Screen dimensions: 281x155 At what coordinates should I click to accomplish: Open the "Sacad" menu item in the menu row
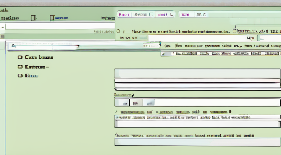pos(226,46)
